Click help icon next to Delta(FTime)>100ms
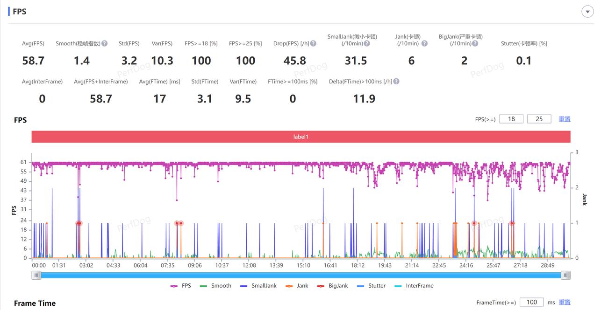Image resolution: width=601 pixels, height=310 pixels. pyautogui.click(x=396, y=82)
